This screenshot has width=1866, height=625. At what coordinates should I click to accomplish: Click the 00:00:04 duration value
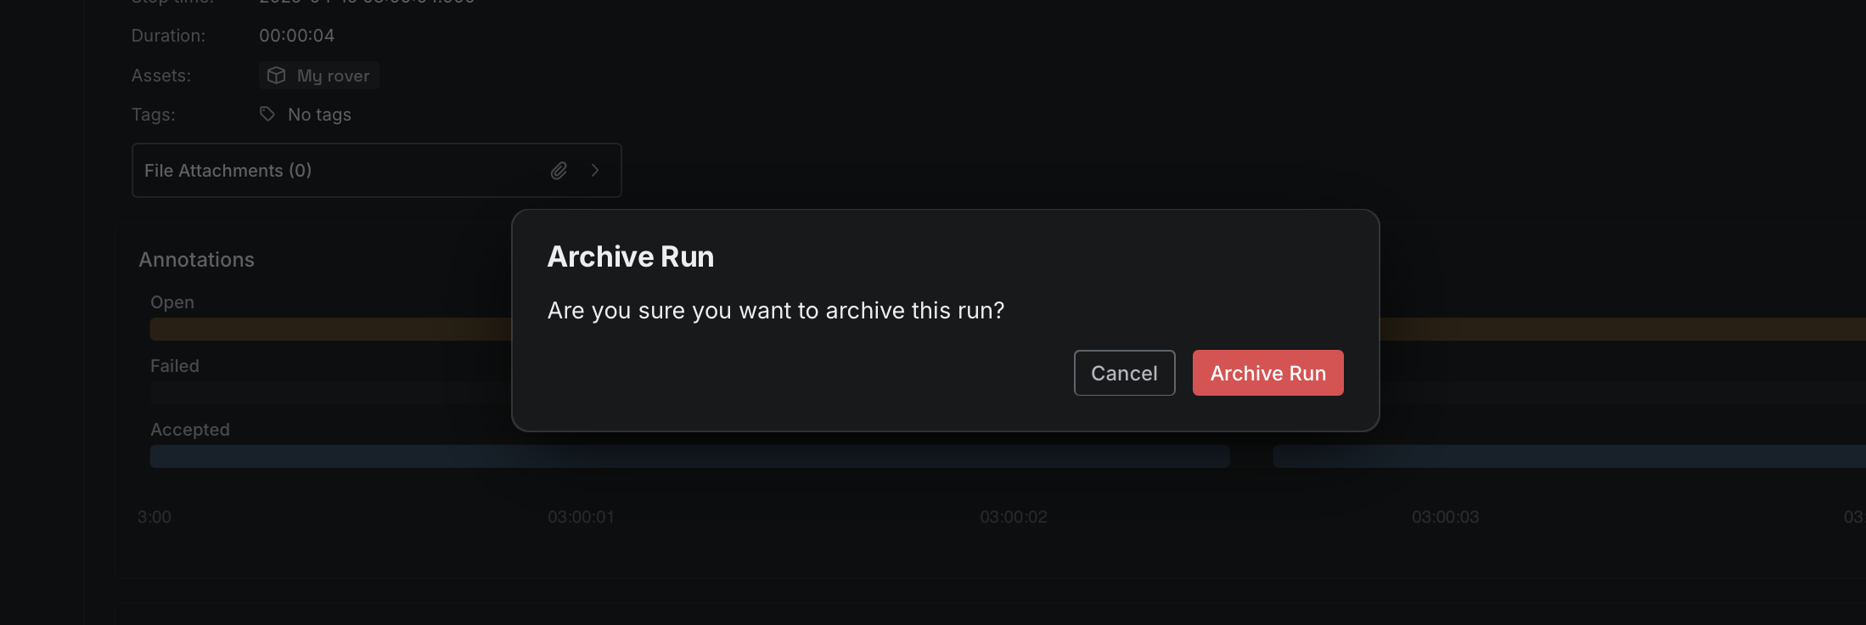point(296,36)
